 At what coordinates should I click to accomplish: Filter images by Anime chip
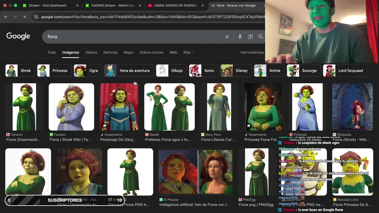[x=269, y=71]
